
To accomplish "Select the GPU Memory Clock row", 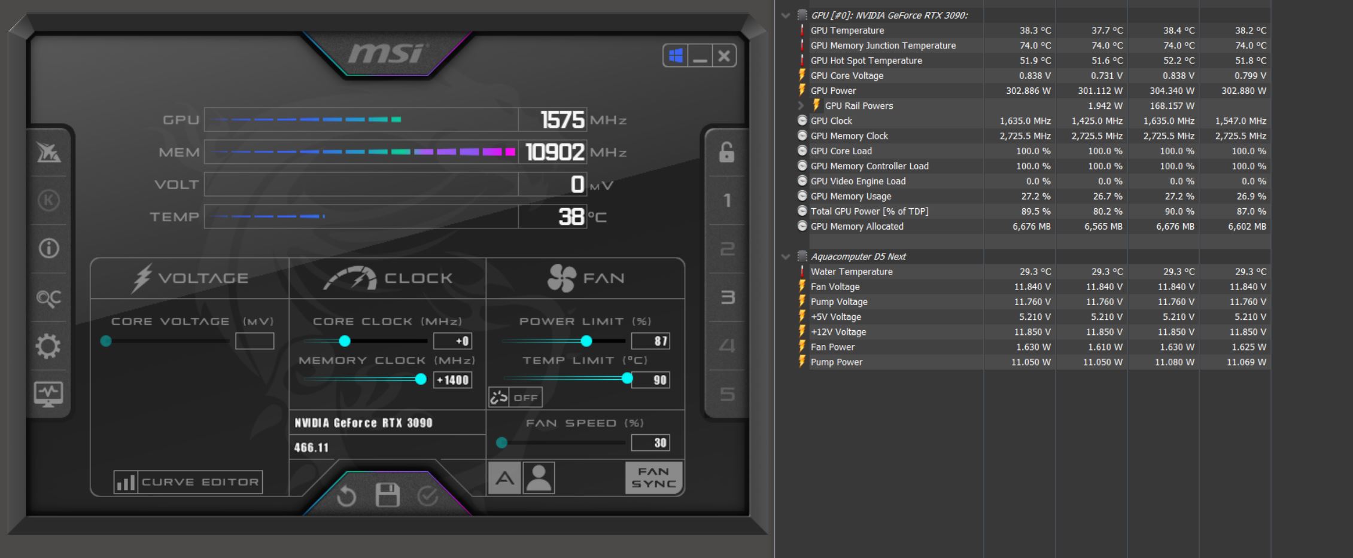I will click(x=1033, y=136).
